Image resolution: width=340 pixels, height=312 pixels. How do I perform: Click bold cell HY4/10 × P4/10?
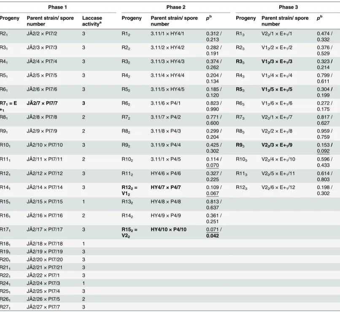(x=168, y=229)
